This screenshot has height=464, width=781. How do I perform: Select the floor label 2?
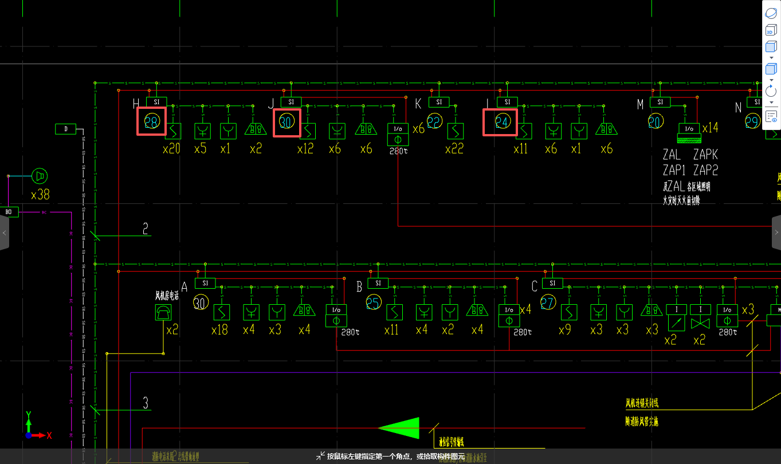pyautogui.click(x=146, y=229)
